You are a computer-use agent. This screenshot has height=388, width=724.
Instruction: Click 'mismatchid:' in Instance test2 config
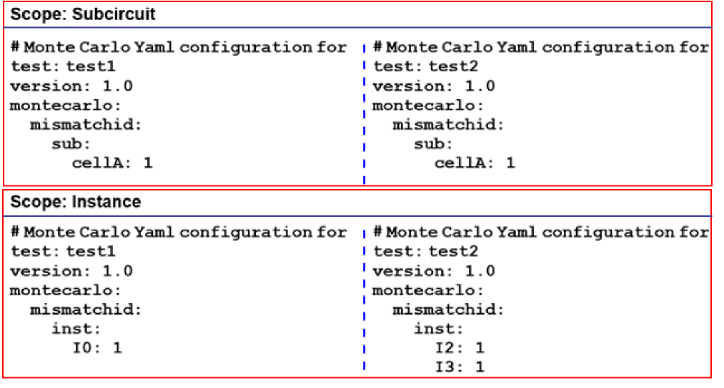click(x=448, y=310)
